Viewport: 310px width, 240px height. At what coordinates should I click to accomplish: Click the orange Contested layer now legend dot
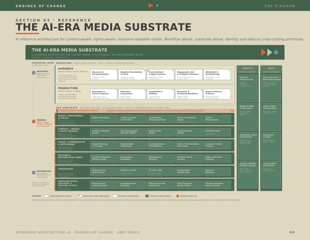point(177,196)
